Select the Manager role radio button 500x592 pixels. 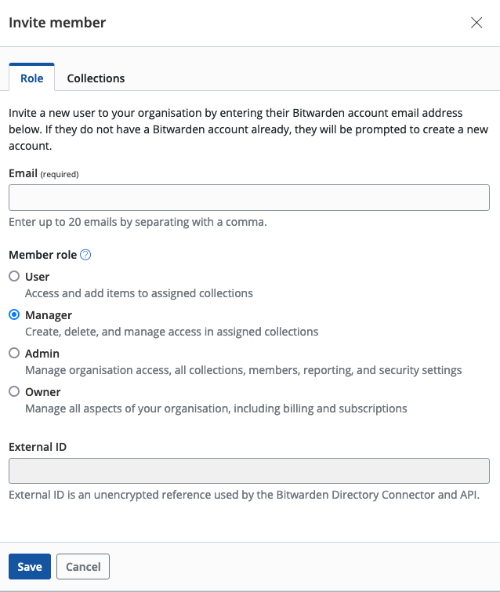pos(14,314)
